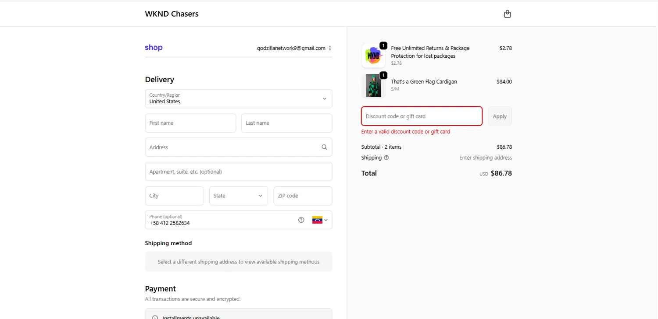Click the shipping info question-mark icon
The height and width of the screenshot is (319, 658).
(386, 158)
